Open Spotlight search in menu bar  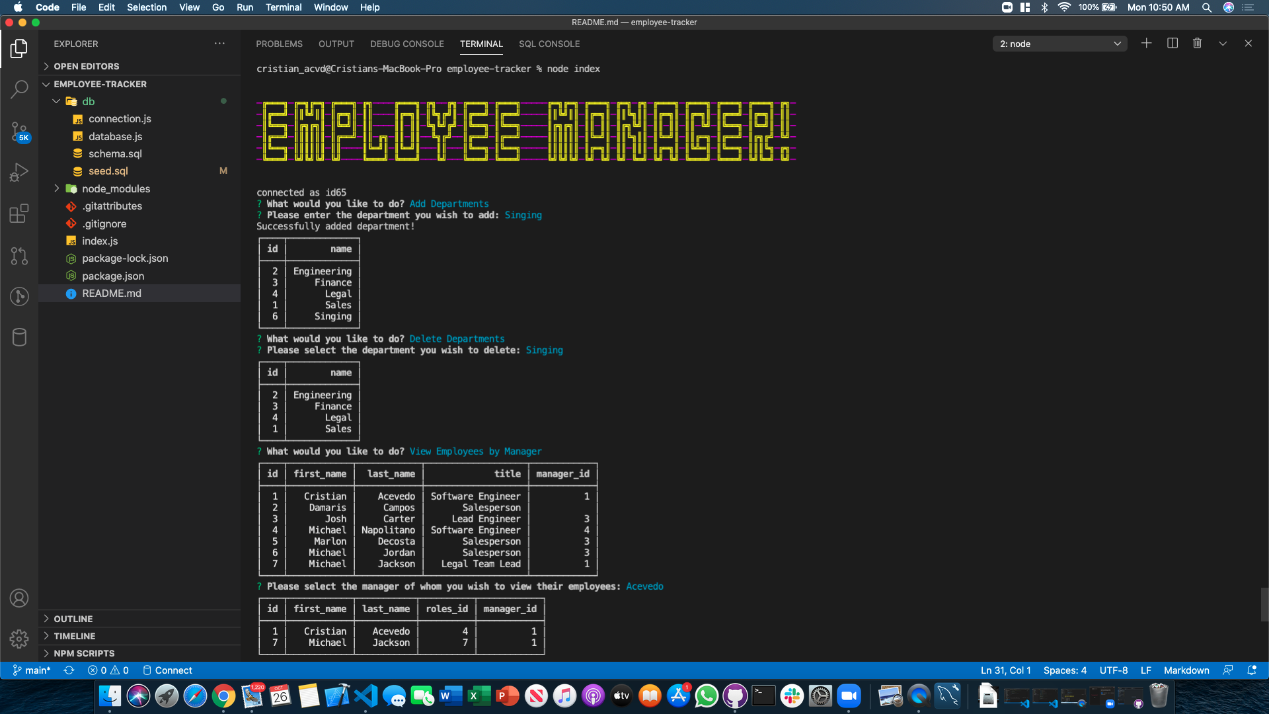(x=1207, y=7)
